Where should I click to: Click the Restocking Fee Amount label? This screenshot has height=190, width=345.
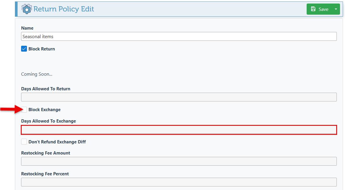coord(46,153)
